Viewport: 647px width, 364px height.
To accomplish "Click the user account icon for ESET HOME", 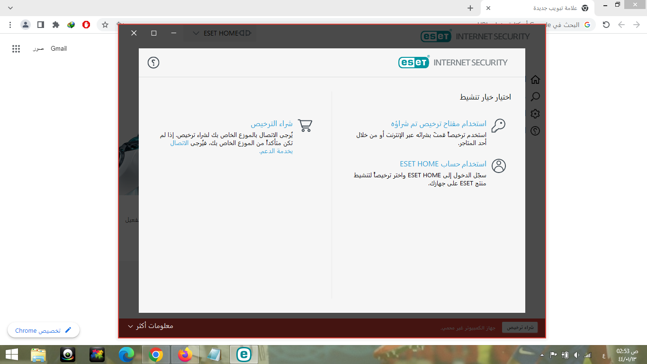I will 499,165.
